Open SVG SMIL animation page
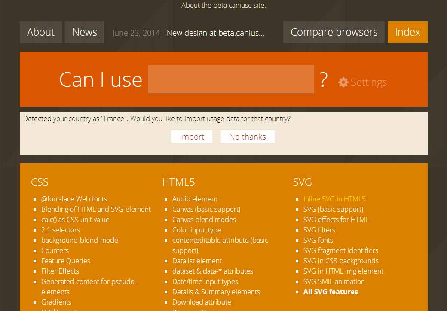Screen dimensions: 447x311 (x=334, y=281)
